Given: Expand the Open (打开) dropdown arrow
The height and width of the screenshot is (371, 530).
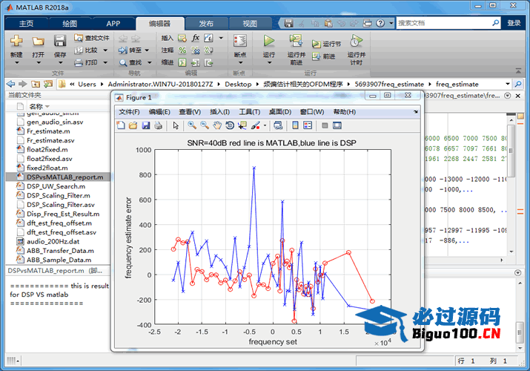Looking at the screenshot, I should coord(39,63).
